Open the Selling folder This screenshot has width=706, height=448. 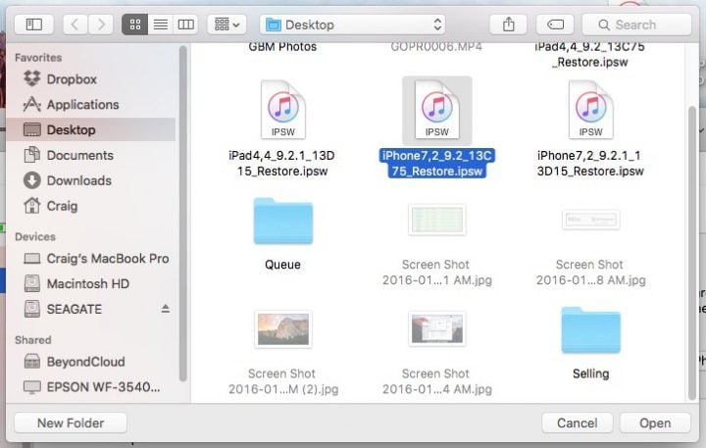click(x=590, y=330)
